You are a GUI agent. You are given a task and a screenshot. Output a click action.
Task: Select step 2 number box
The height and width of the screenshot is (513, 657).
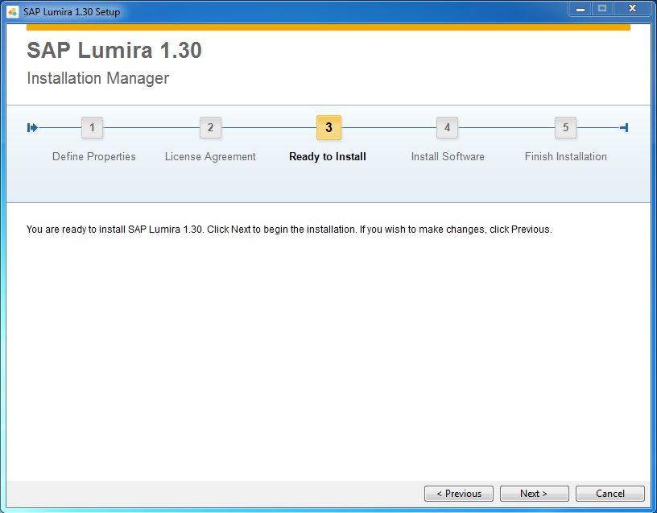pyautogui.click(x=210, y=127)
